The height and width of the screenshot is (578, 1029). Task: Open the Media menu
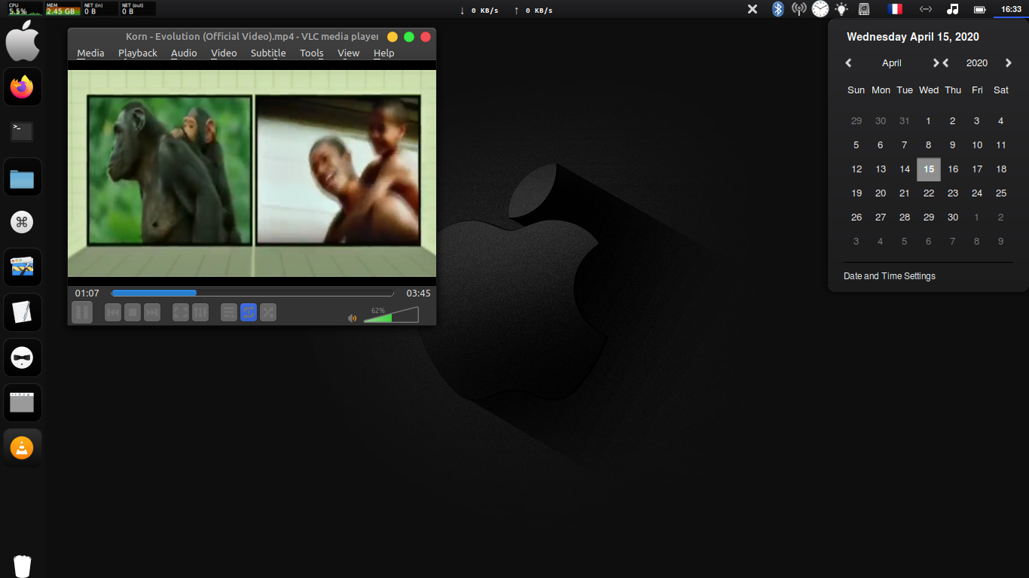click(90, 53)
